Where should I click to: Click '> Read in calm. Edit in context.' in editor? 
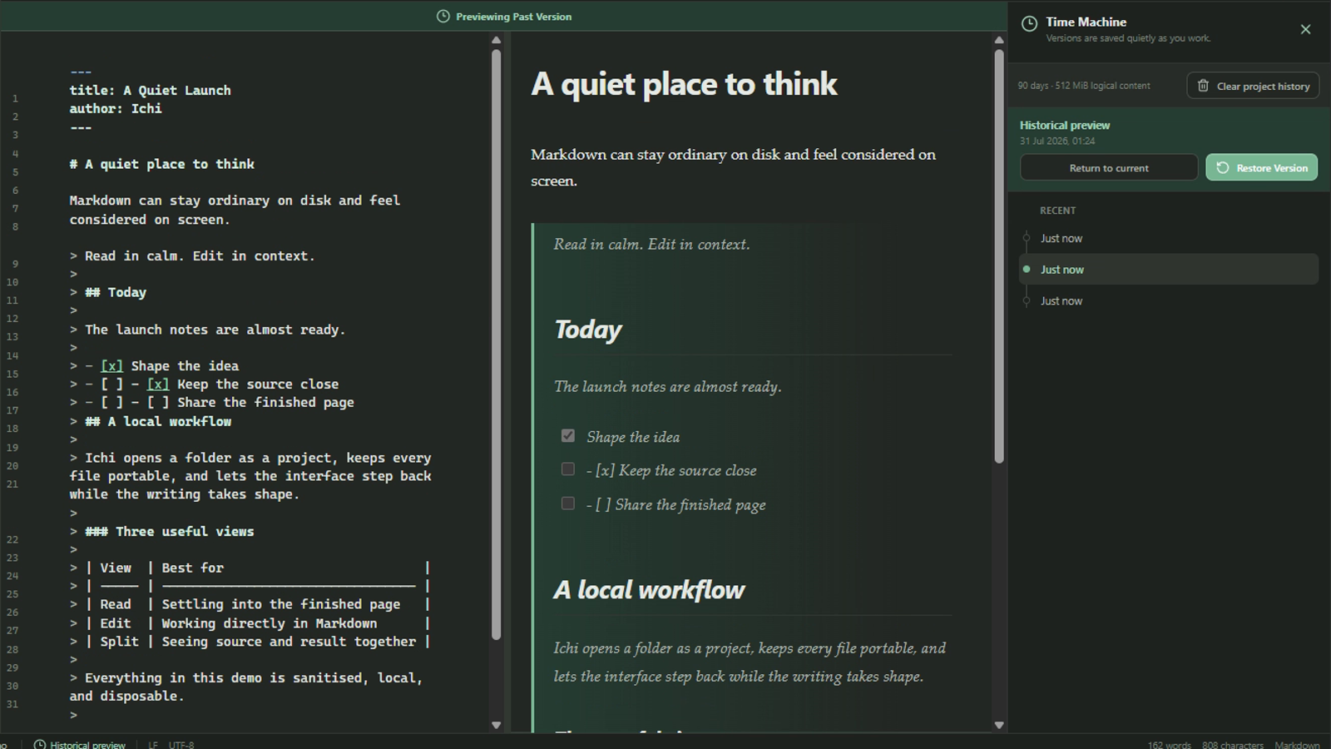tap(192, 255)
